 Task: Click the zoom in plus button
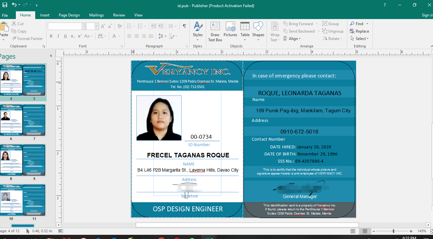(411, 231)
